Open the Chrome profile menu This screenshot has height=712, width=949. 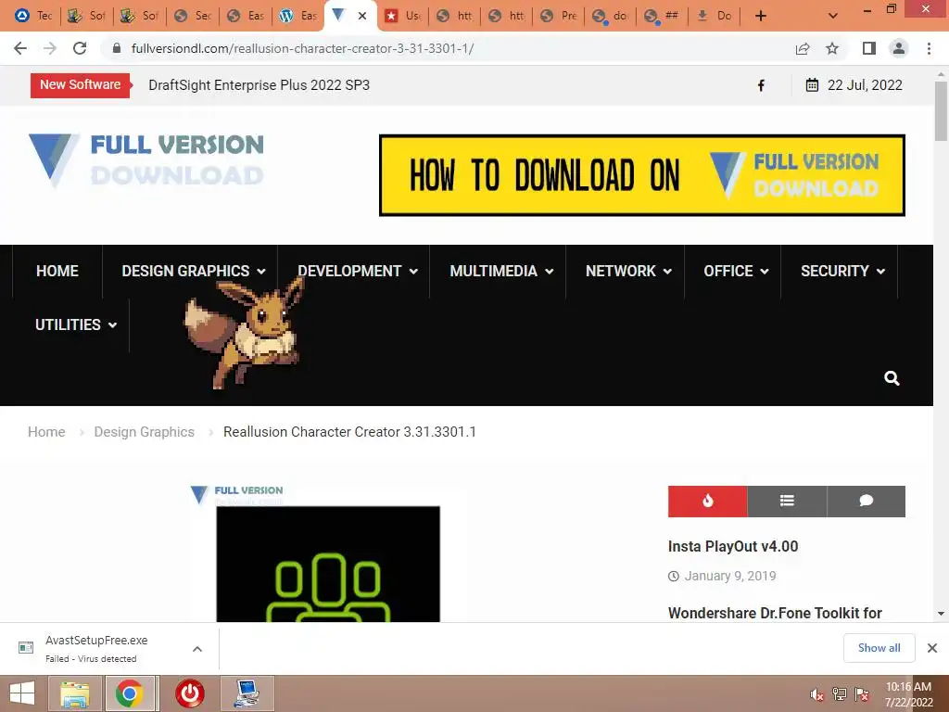899,48
